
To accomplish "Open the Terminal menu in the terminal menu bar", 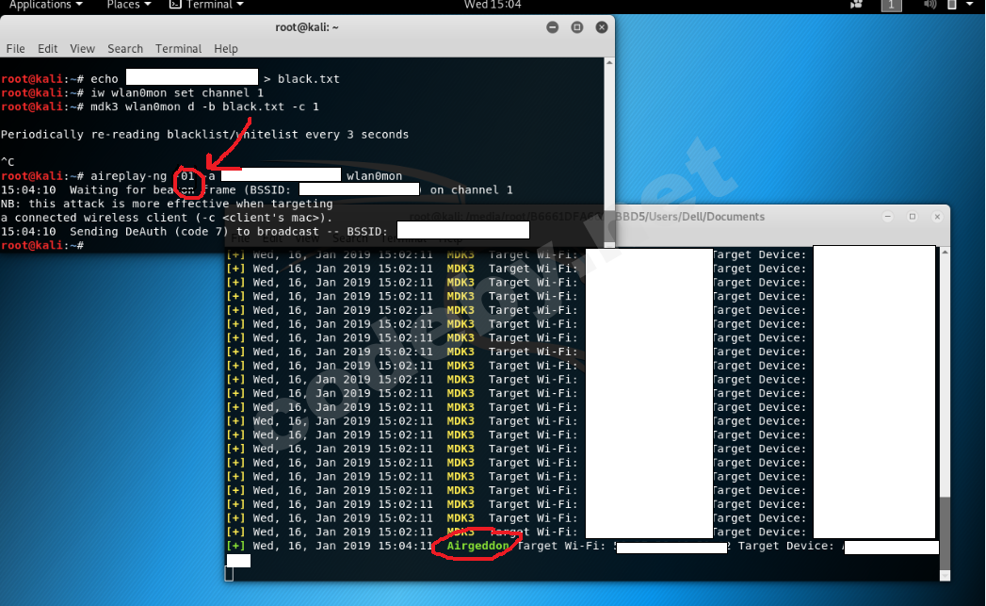I will click(x=179, y=48).
